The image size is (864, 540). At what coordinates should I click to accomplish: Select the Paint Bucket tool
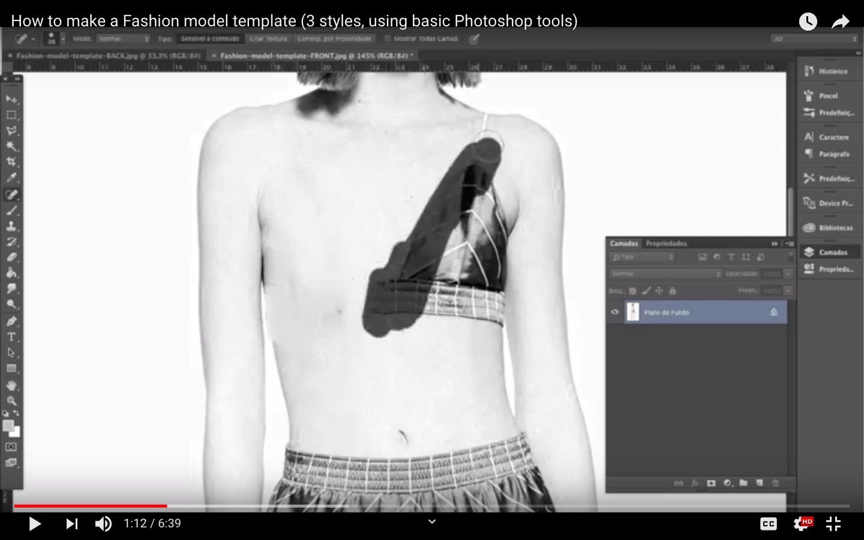coord(11,272)
